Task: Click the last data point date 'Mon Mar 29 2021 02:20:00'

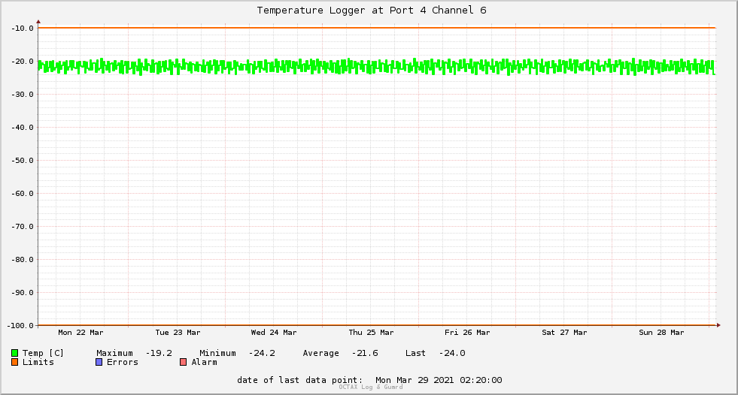Action: (439, 380)
